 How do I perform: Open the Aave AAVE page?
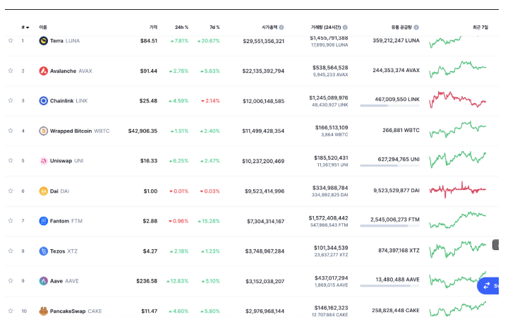point(64,281)
